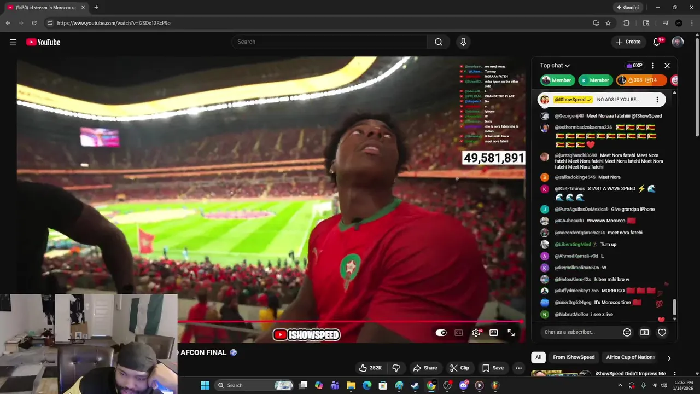The width and height of the screenshot is (700, 394).
Task: Focus the Windows taskbar Search box
Action: pos(255,385)
